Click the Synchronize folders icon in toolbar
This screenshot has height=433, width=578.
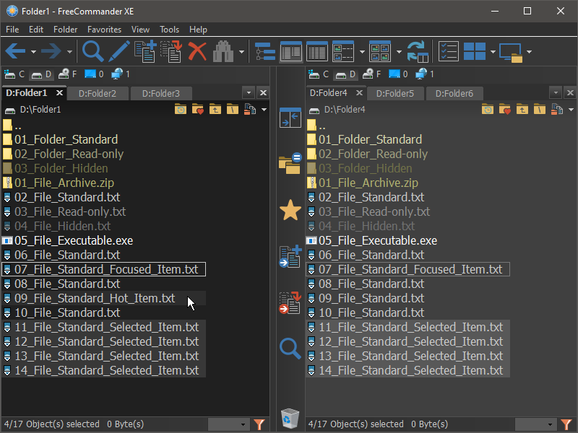click(418, 51)
